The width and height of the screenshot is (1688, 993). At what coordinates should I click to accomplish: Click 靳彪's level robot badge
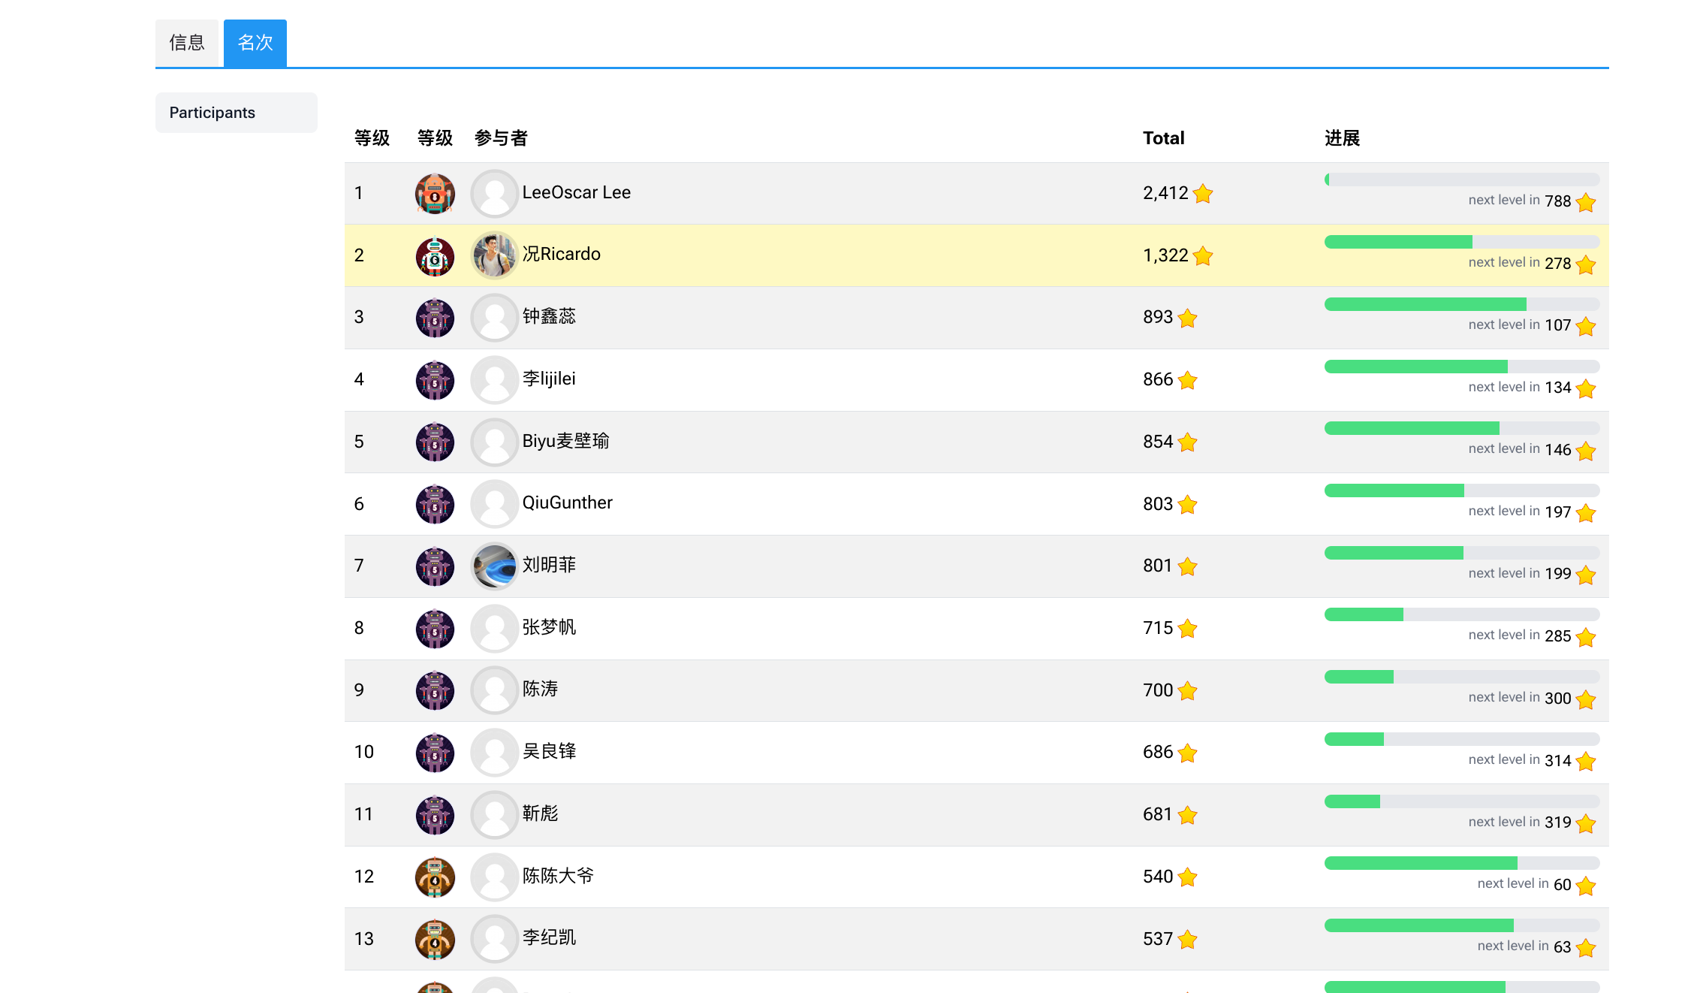[x=435, y=815]
